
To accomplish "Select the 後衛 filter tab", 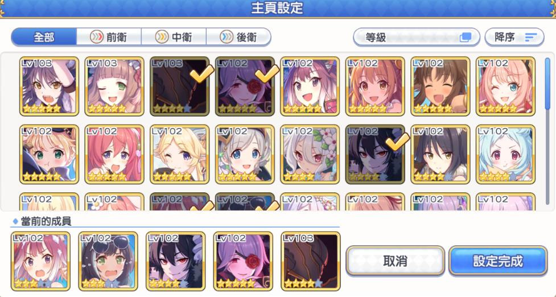I will point(238,37).
